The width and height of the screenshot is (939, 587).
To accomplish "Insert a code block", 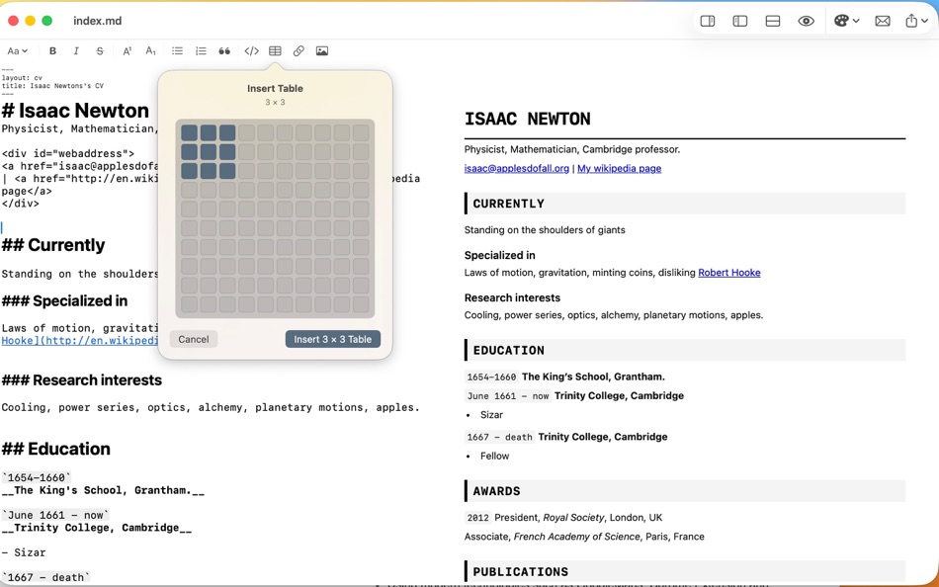I will [x=251, y=51].
